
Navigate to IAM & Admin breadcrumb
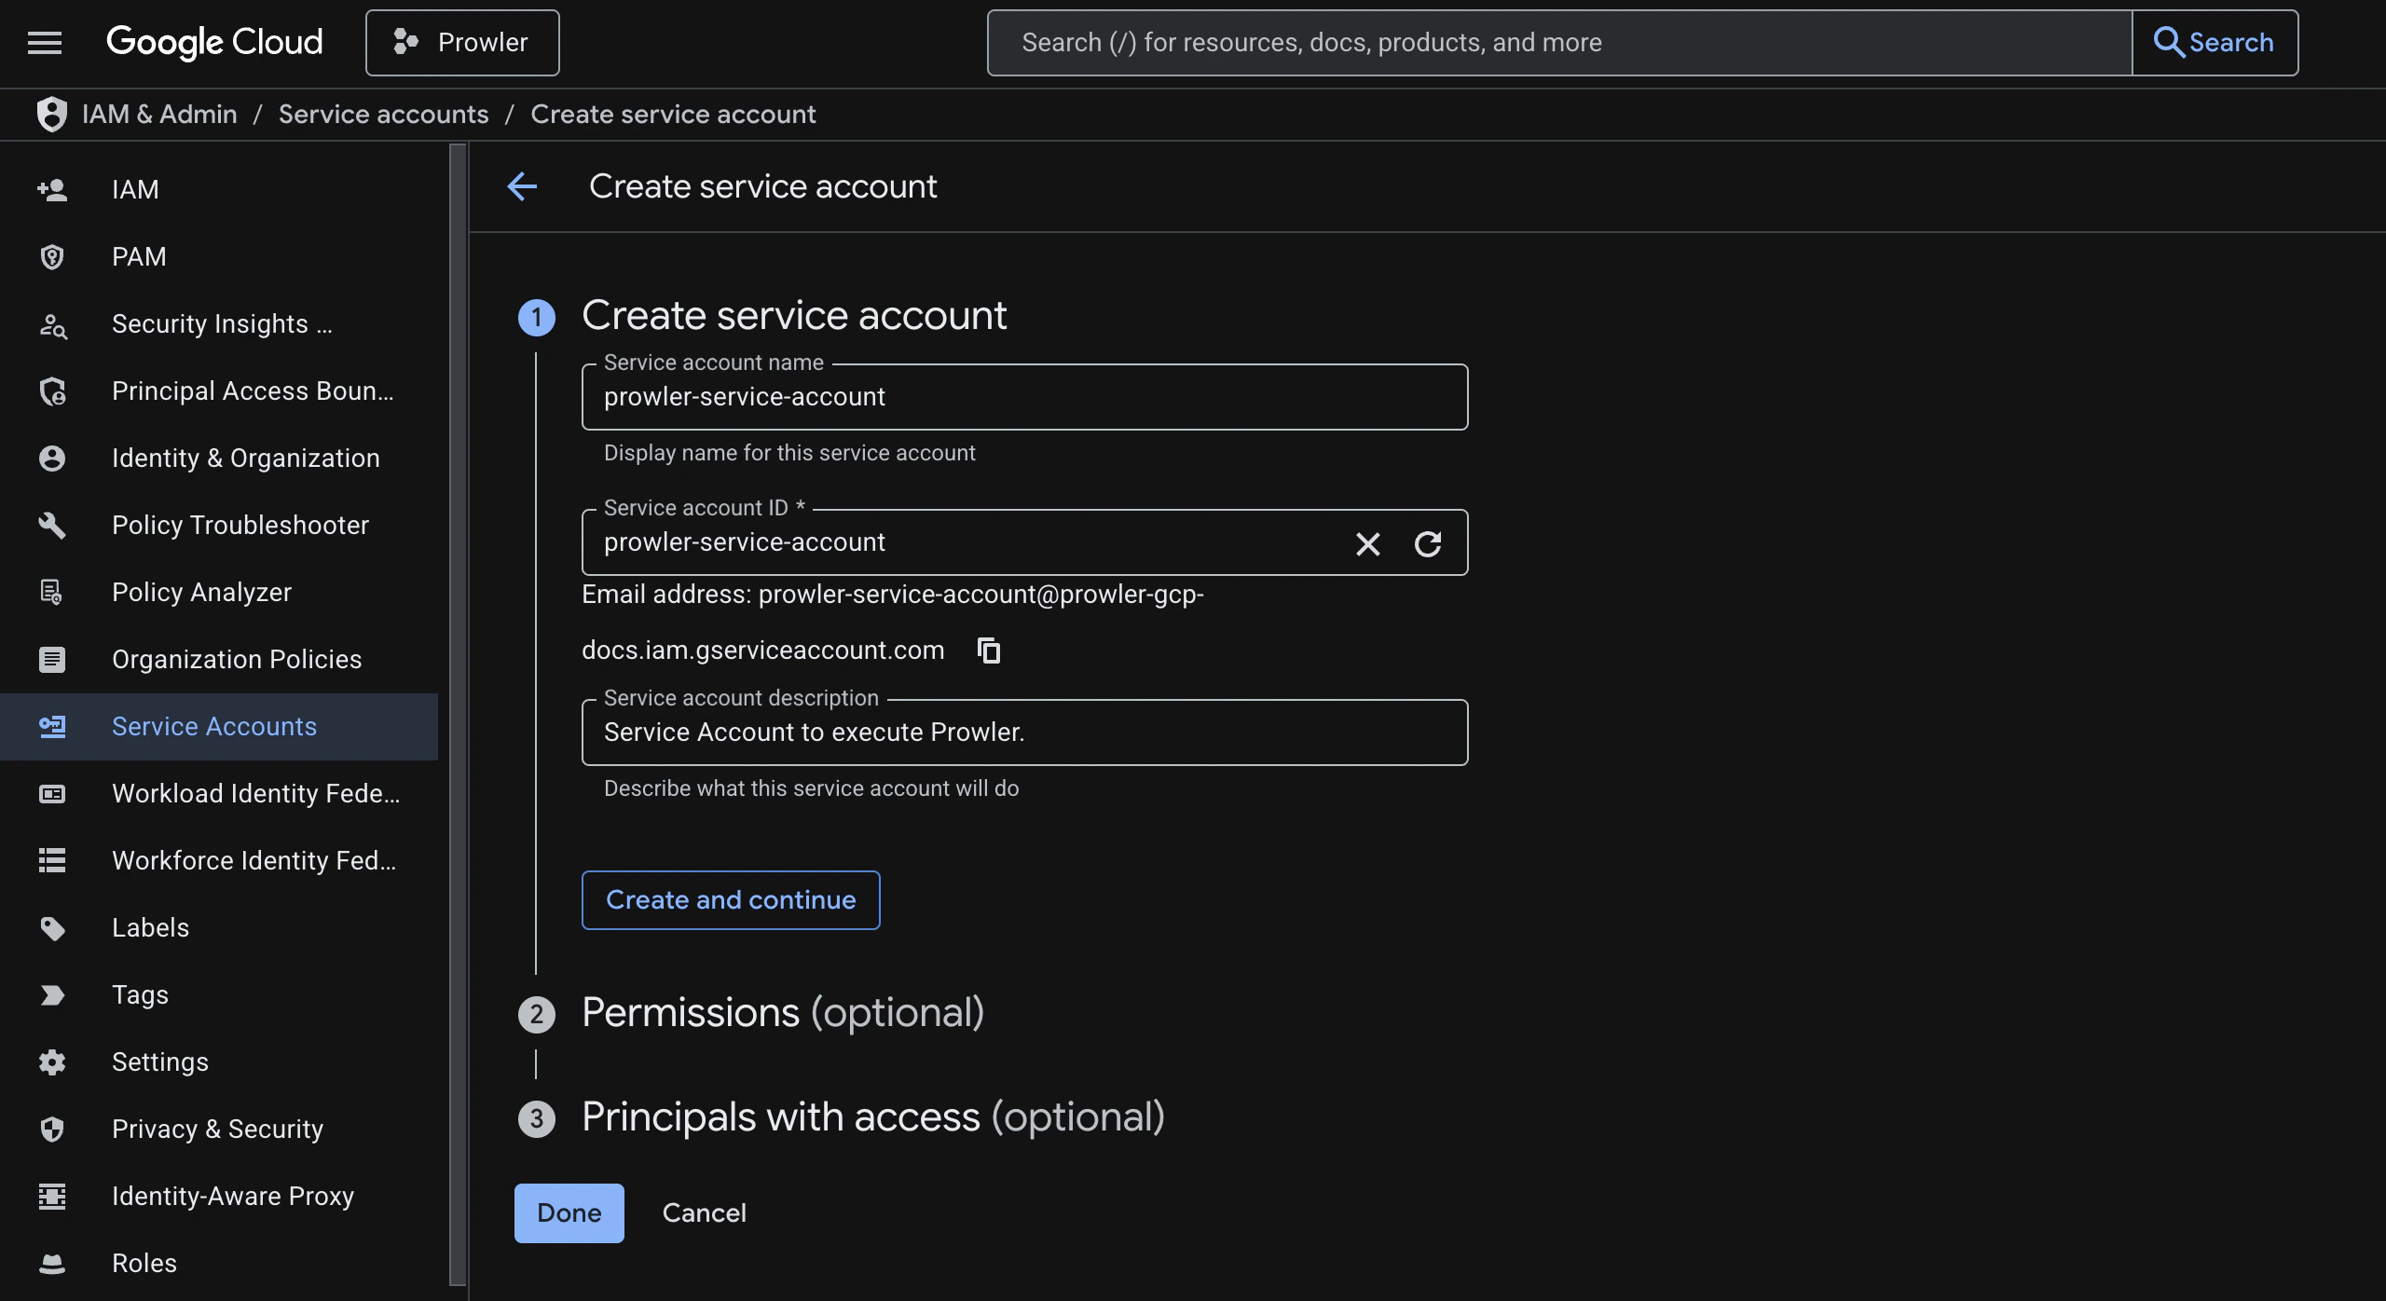coord(158,114)
